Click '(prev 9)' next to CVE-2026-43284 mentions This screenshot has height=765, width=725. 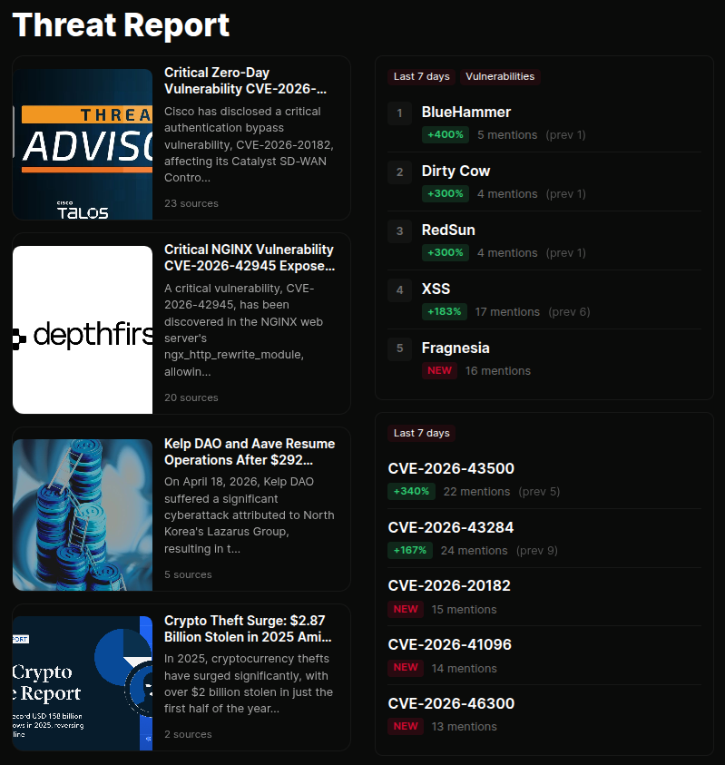click(537, 551)
